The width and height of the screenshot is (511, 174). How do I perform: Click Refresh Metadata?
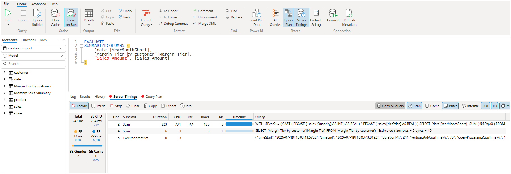349,18
